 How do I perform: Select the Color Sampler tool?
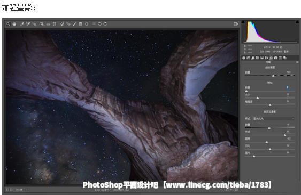(28, 24)
